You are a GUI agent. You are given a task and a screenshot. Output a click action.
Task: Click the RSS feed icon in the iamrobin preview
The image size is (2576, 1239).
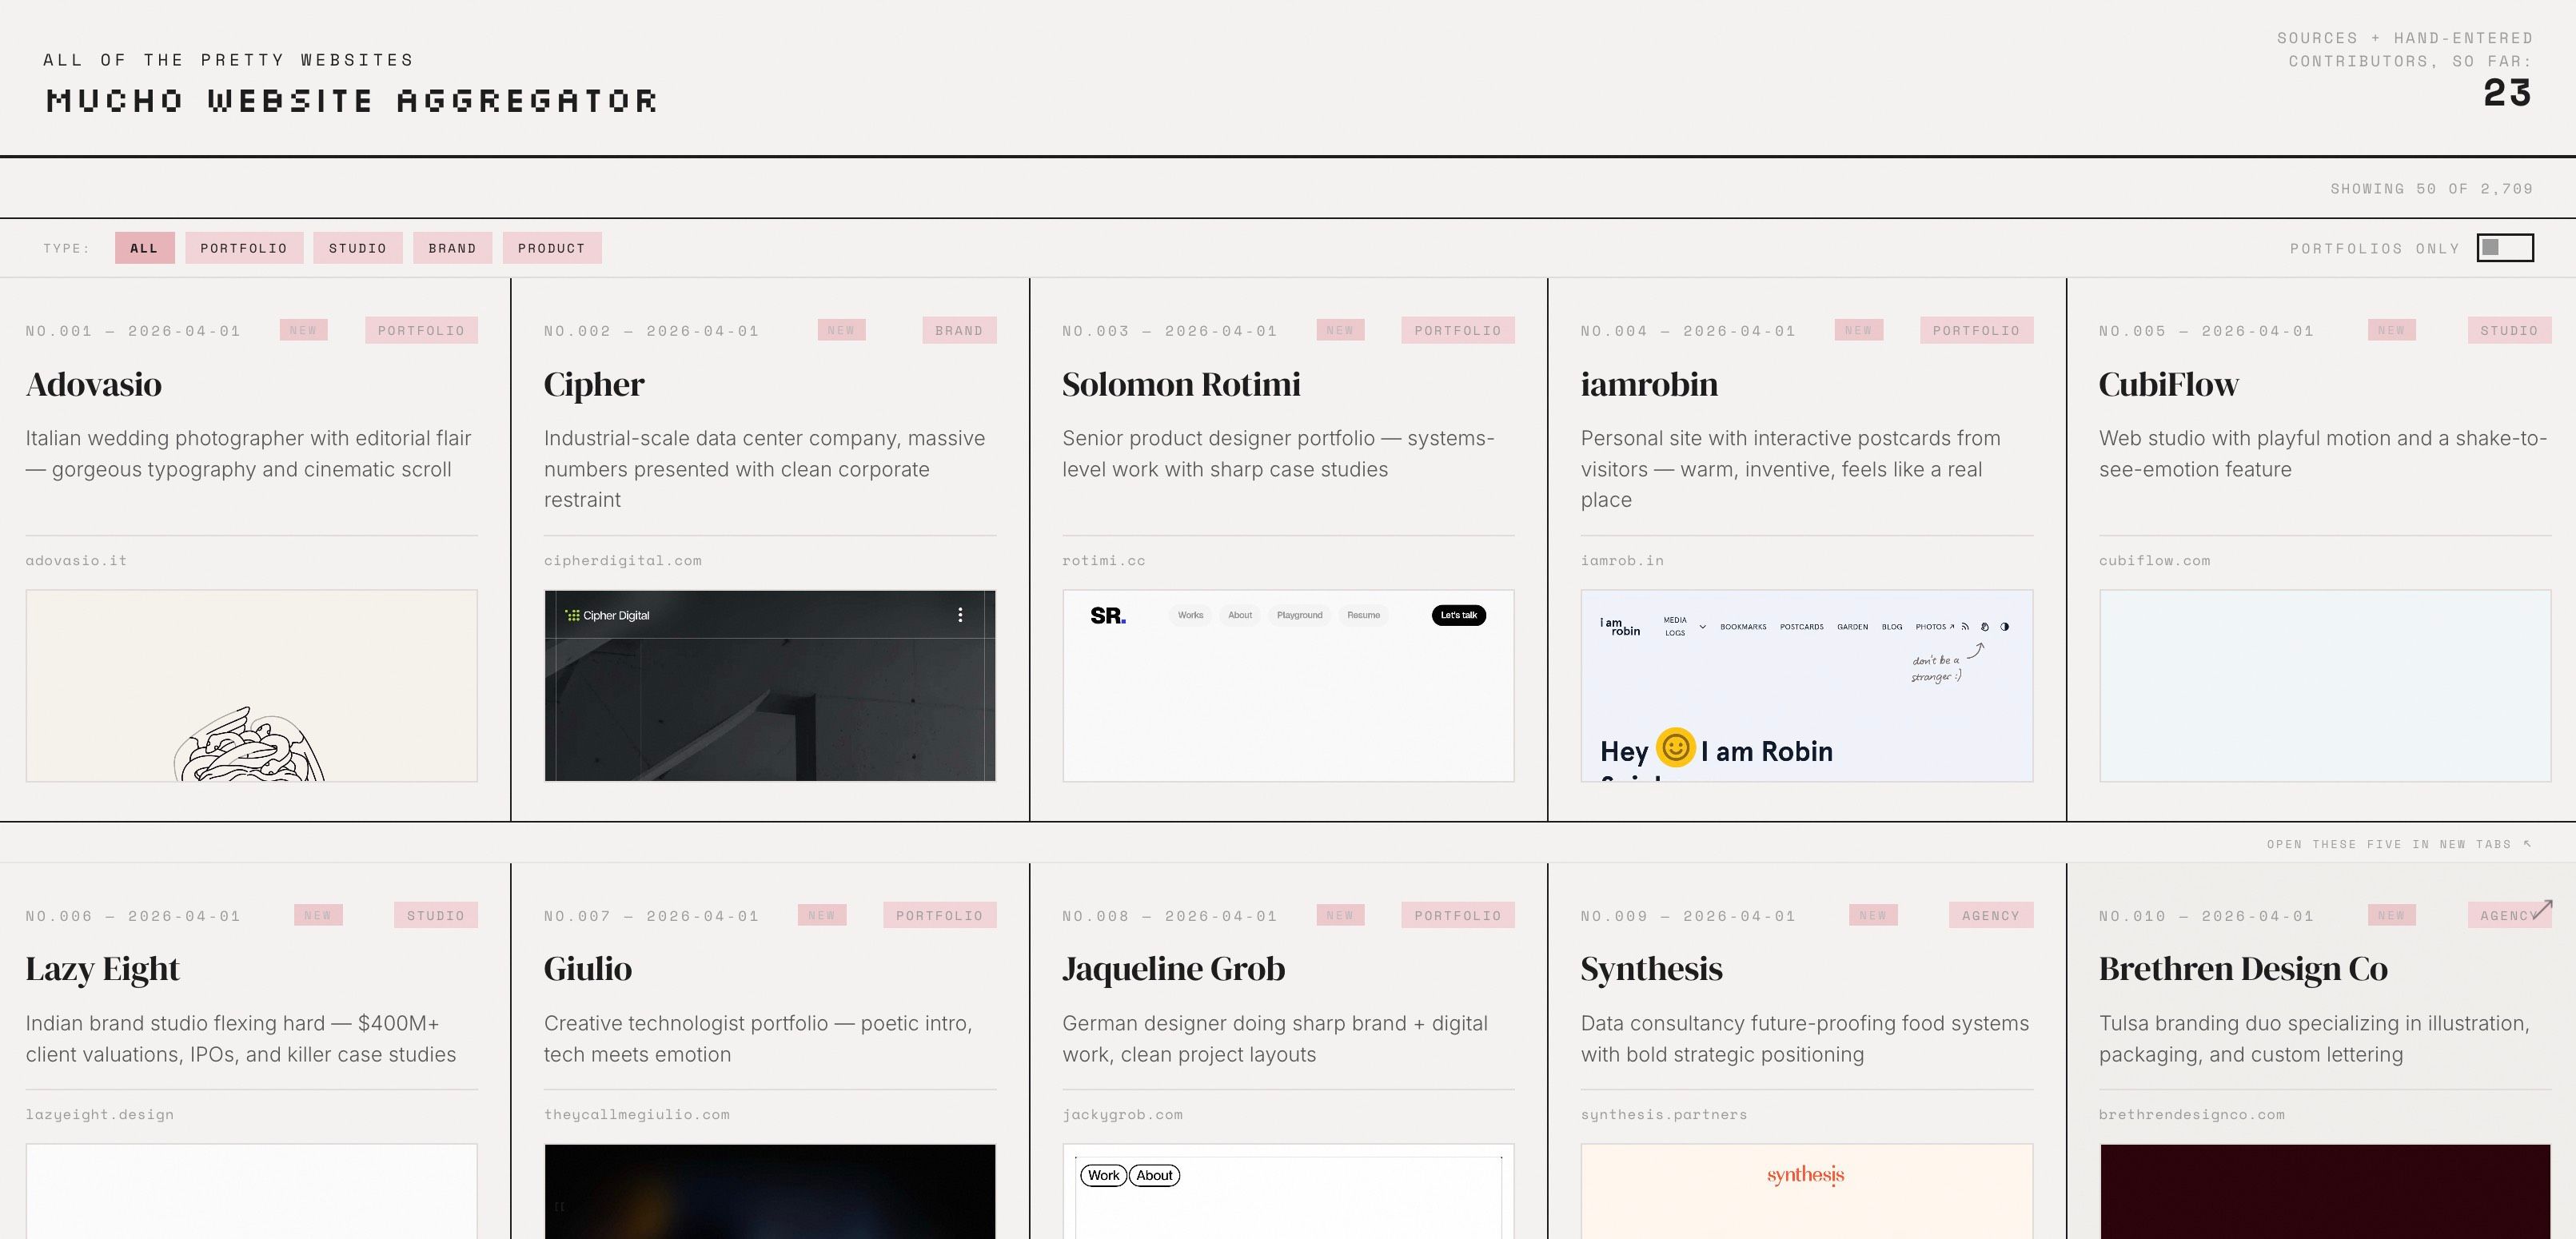pos(1966,627)
